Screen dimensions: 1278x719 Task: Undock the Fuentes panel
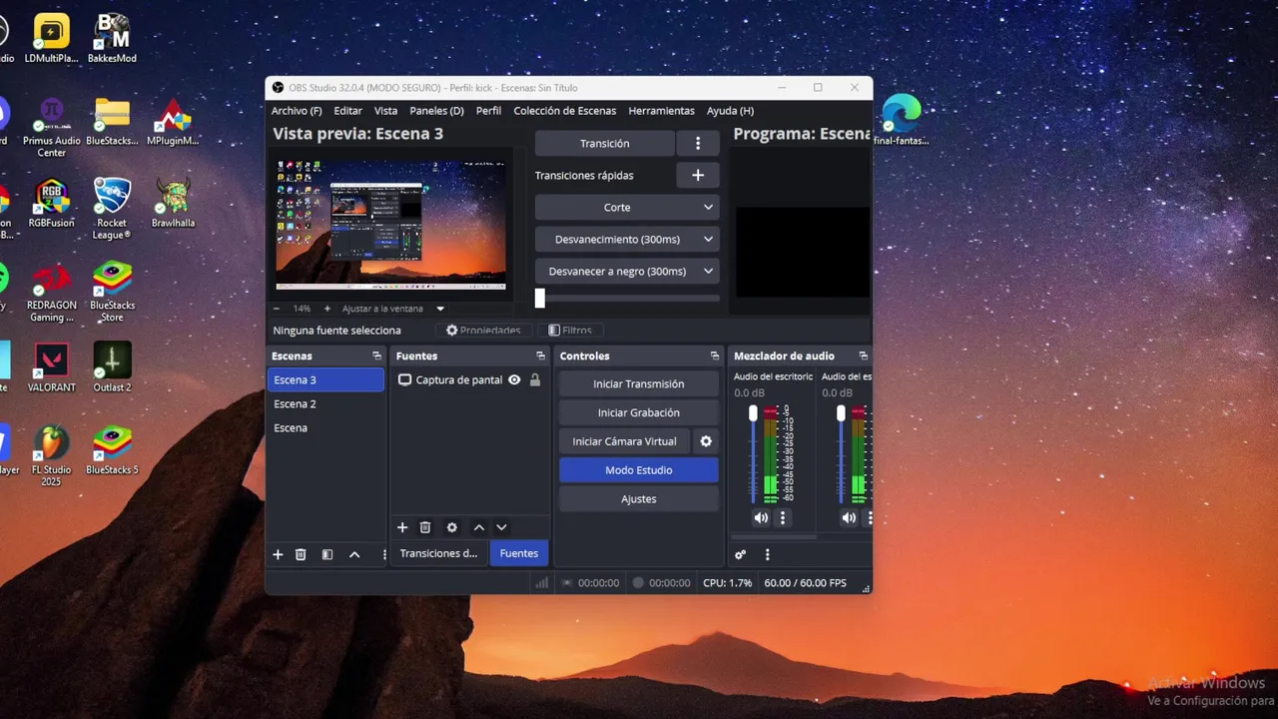pos(540,356)
